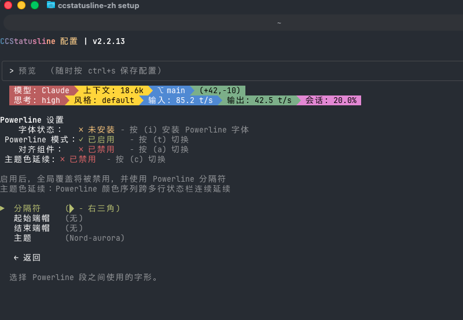Click the v2.2.13 version text
Image resolution: width=463 pixels, height=320 pixels.
[x=109, y=41]
